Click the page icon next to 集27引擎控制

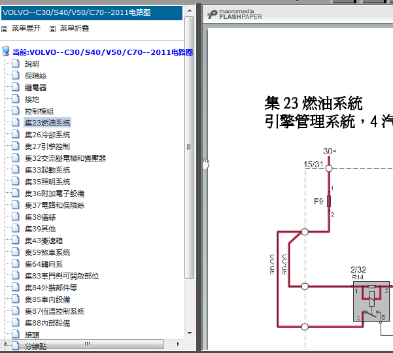pos(16,146)
